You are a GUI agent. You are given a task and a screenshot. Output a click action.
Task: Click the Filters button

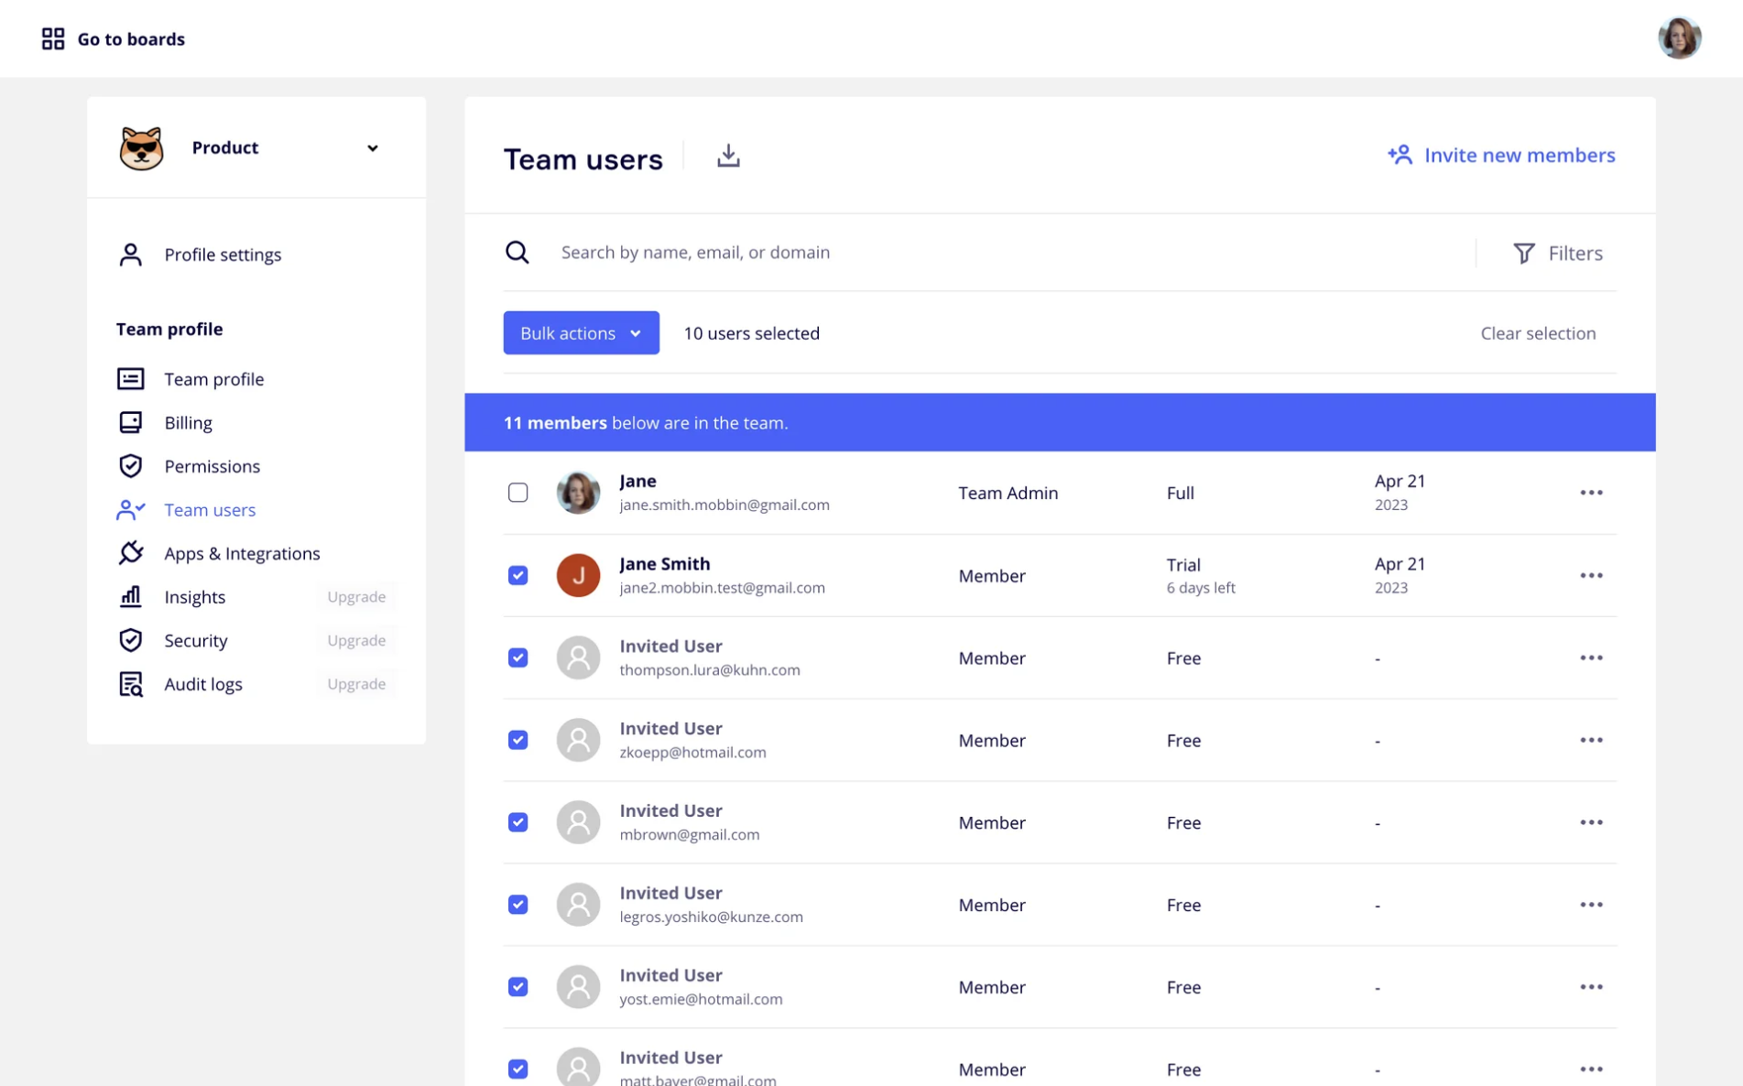point(1557,253)
